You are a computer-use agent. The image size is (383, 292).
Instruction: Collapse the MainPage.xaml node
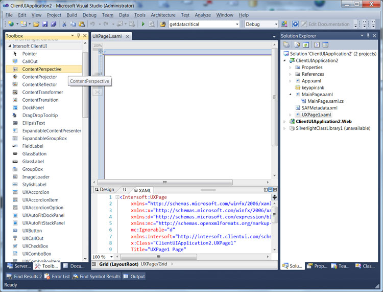(x=291, y=95)
